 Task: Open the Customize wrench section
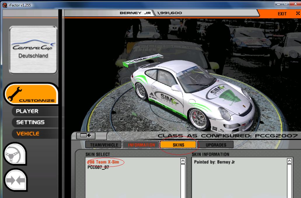(31, 94)
